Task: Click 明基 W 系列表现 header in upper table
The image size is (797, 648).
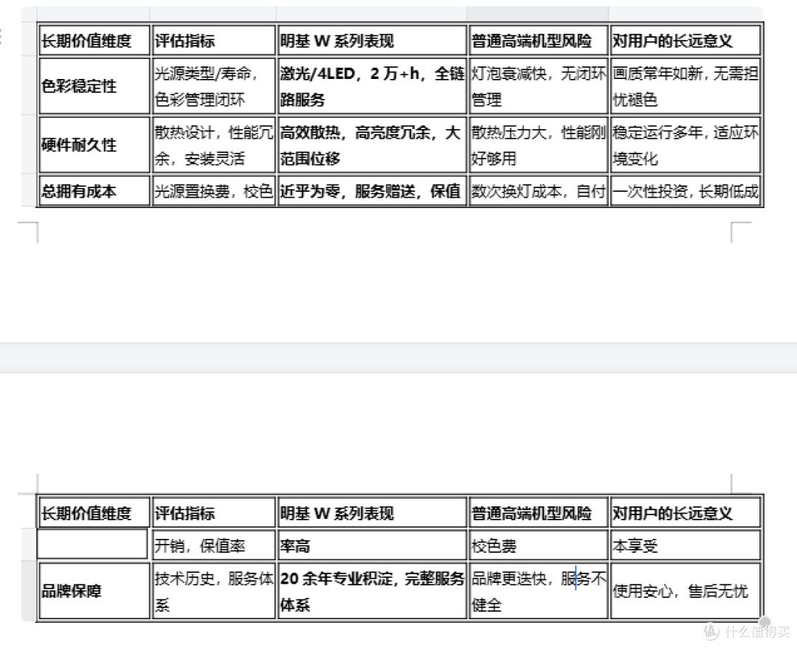Action: point(372,40)
